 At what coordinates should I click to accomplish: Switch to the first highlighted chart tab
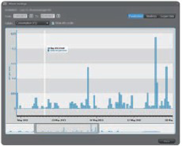coord(136,16)
